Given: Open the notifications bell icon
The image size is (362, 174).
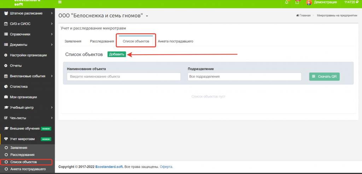Looking at the screenshot, I should (x=287, y=2).
